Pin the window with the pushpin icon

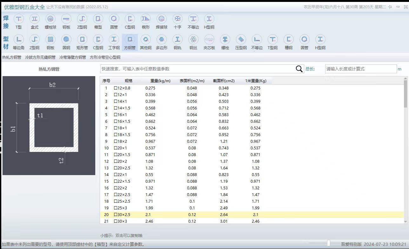coord(390,7)
